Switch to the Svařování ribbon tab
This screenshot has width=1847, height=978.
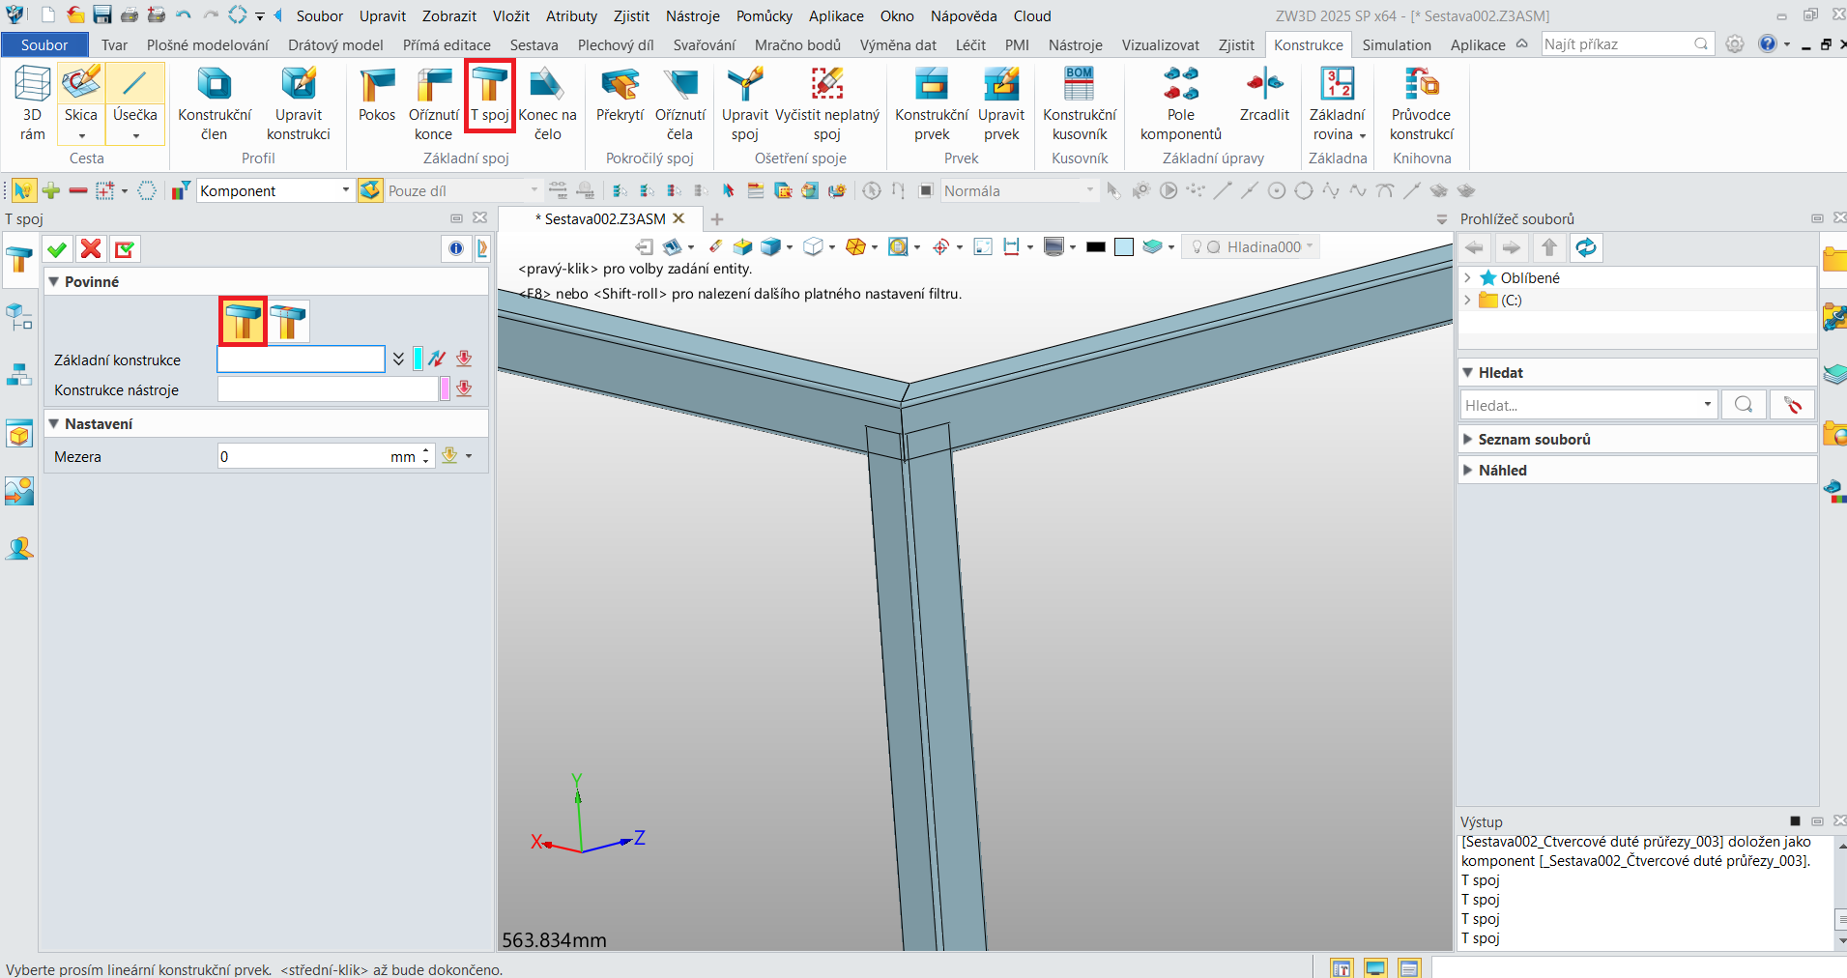click(x=704, y=44)
